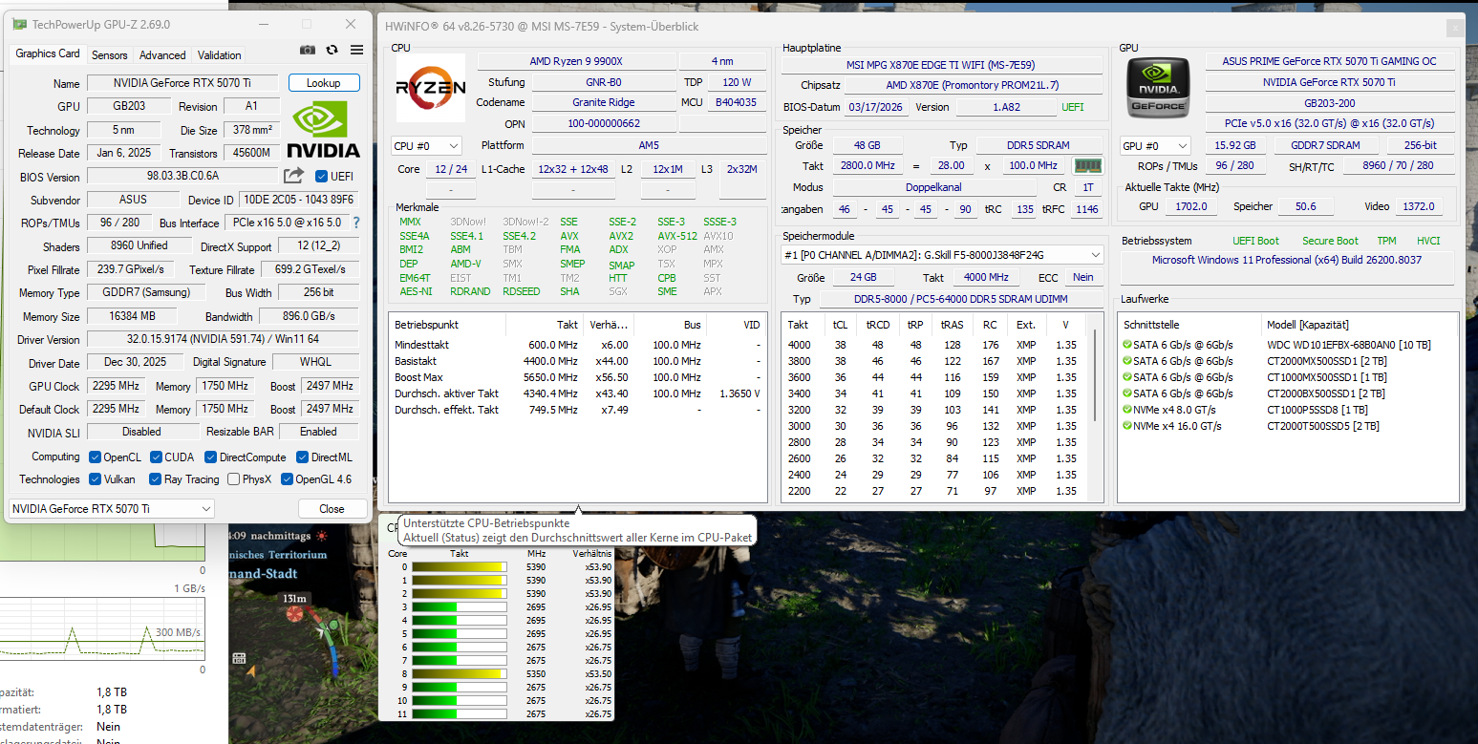Click status icon of CT1000MX500SSD1 drive
Viewport: 1478px width, 744px height.
1126,377
